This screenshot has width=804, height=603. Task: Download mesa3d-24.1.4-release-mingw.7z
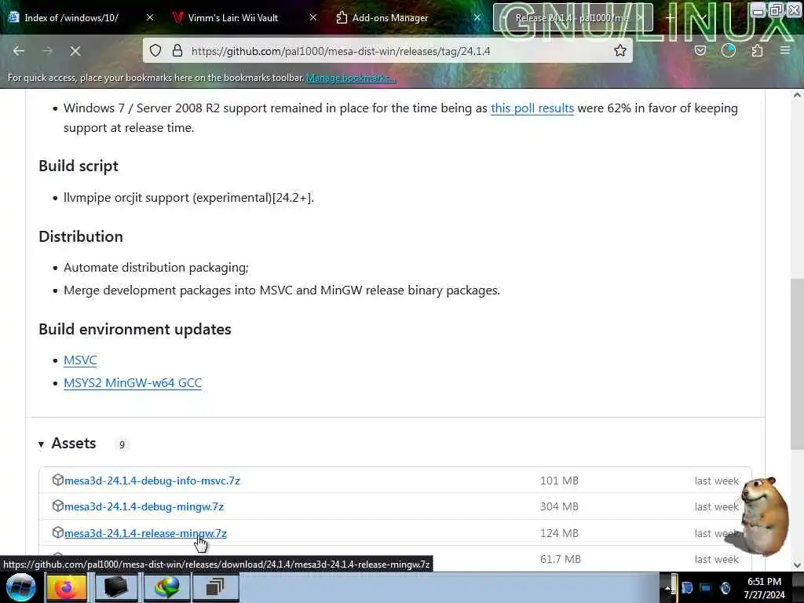click(x=145, y=533)
